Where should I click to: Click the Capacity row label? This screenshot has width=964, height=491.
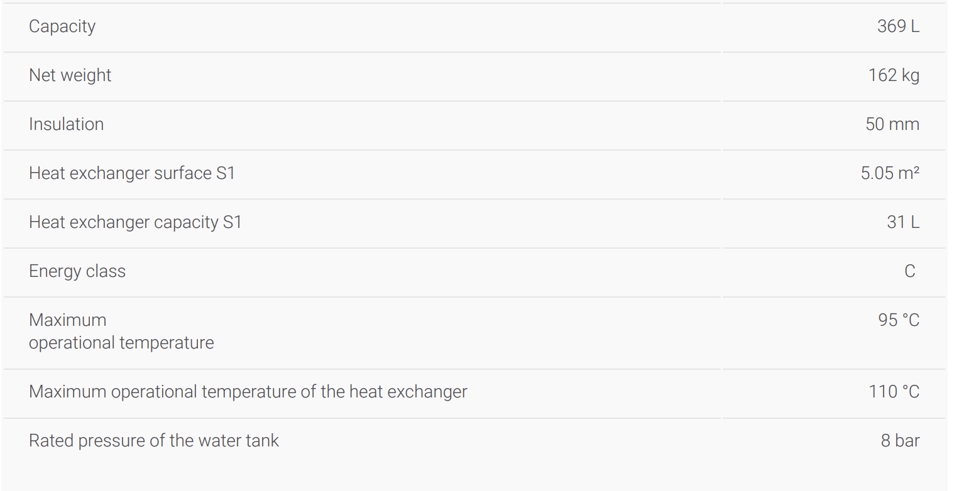click(x=62, y=26)
